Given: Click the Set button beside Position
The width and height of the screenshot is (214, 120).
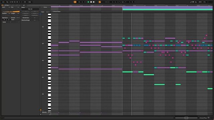Looking at the screenshot, I should [9, 13].
